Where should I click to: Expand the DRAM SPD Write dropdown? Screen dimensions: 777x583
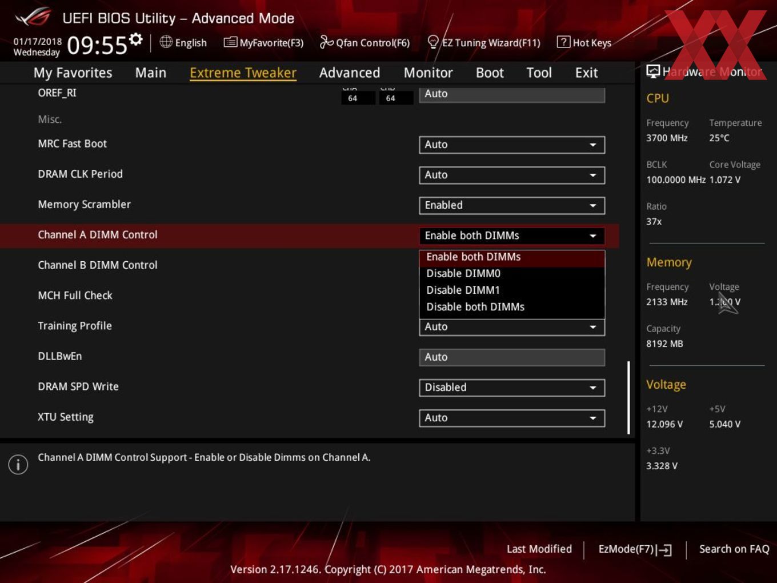tap(512, 388)
